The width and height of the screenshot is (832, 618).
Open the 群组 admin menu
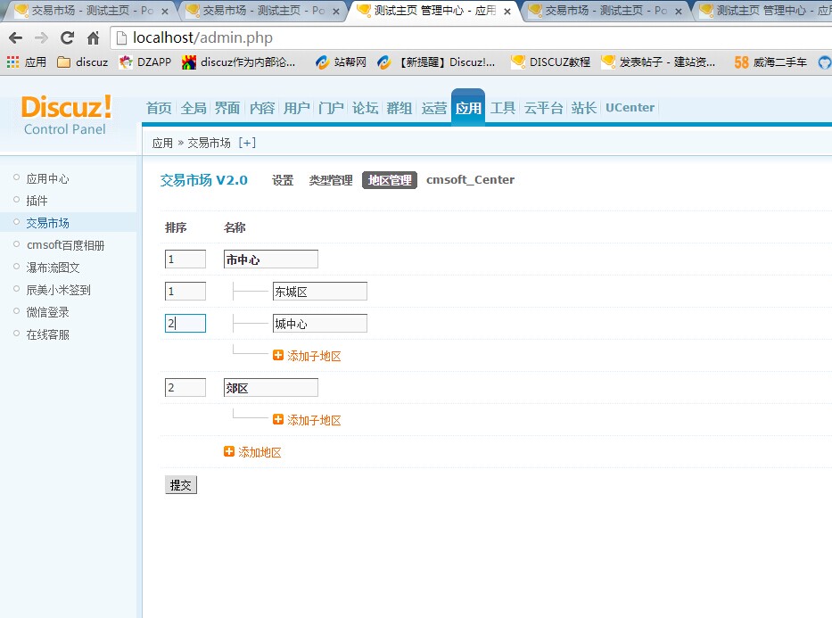point(400,108)
